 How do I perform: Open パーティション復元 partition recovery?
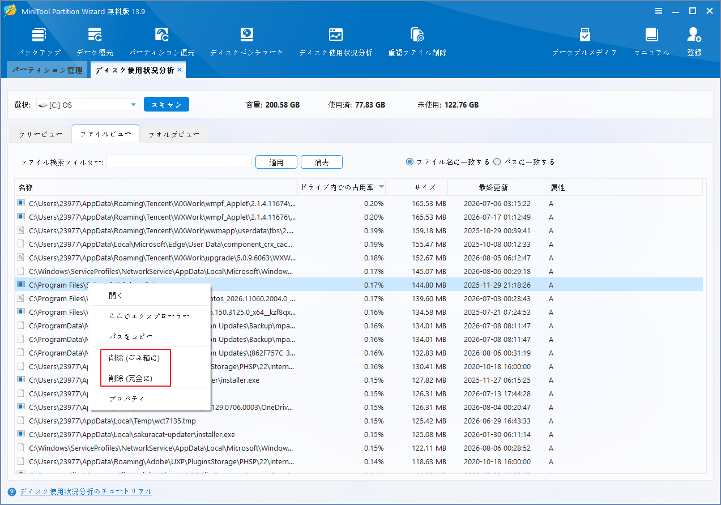(162, 42)
